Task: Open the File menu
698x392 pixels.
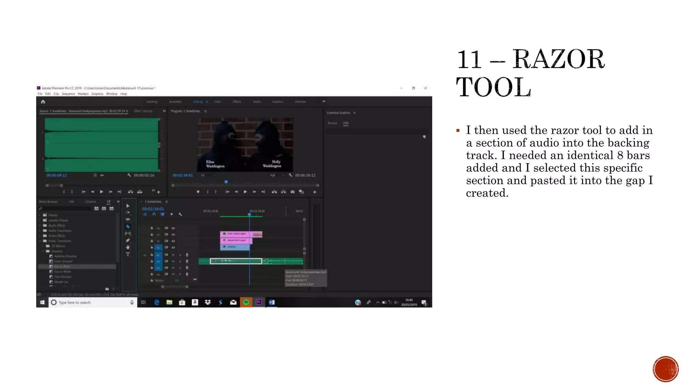Action: [40, 94]
